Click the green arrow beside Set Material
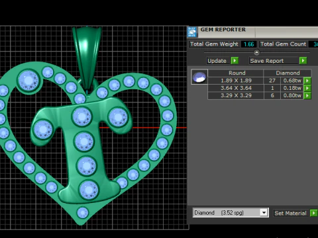The image size is (318, 238). coord(313,213)
